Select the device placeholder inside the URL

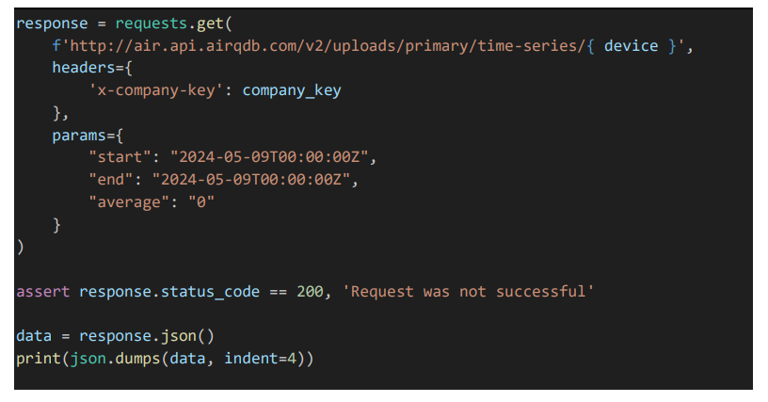pyautogui.click(x=631, y=45)
